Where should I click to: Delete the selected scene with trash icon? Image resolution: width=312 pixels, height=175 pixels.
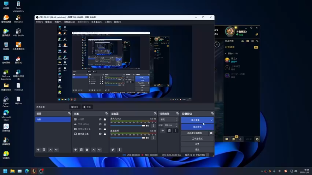[x=44, y=150]
